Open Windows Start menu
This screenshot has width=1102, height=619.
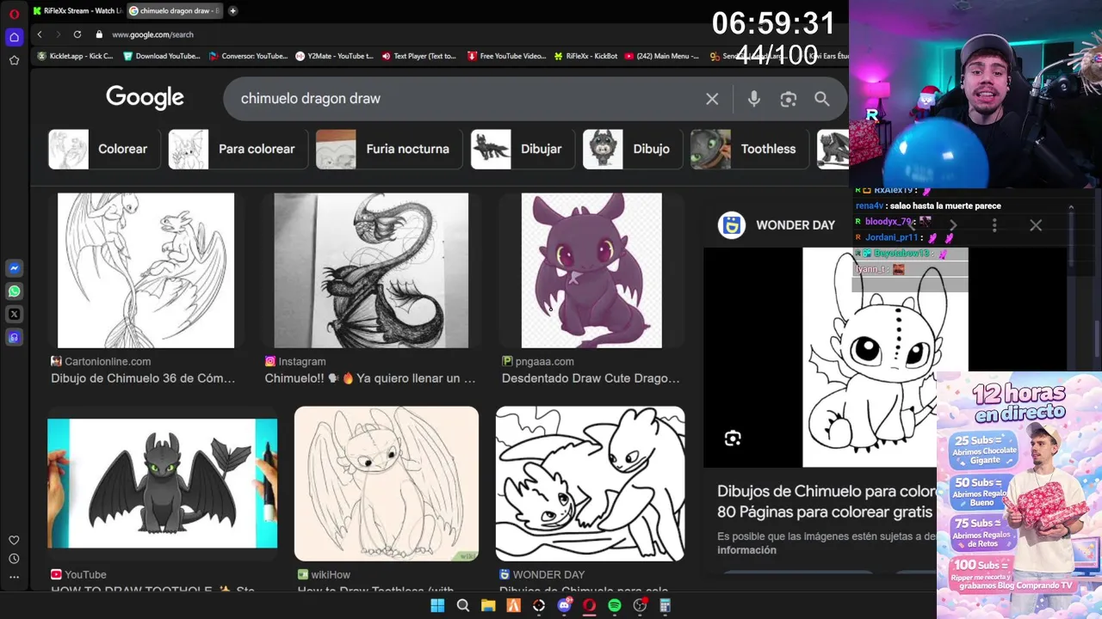click(x=437, y=605)
